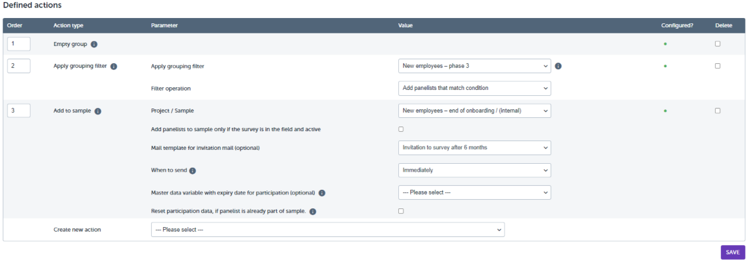Show info for When to send
Viewport: 747px width, 263px height.
pos(192,170)
